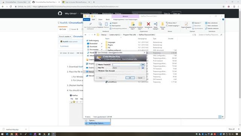Click Program Files (x86) in address path

pos(130,35)
